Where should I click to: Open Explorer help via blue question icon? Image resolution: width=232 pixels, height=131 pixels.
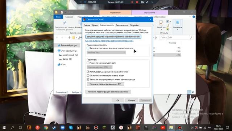(x=194, y=17)
